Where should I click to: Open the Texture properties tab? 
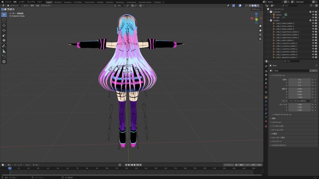click(x=266, y=126)
